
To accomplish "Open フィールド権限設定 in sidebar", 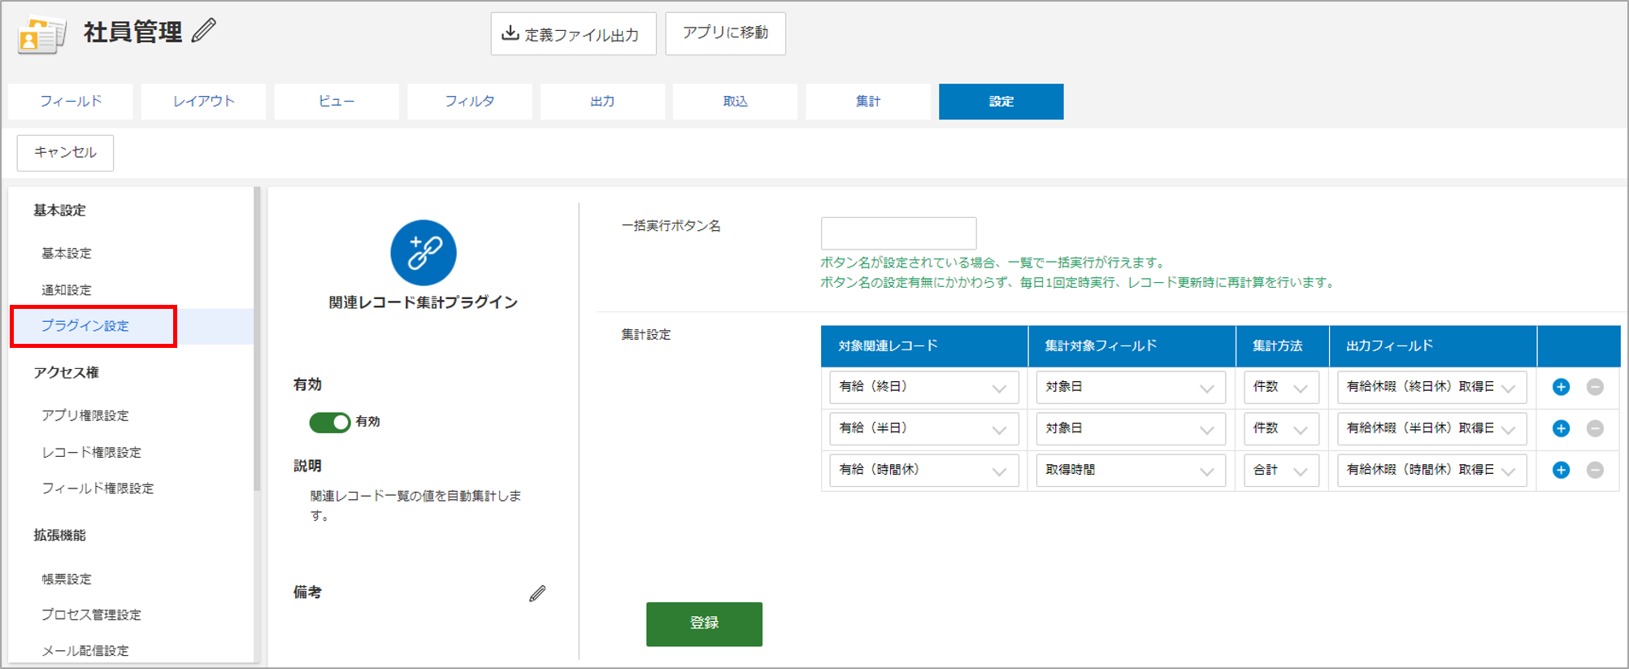I will (x=98, y=489).
